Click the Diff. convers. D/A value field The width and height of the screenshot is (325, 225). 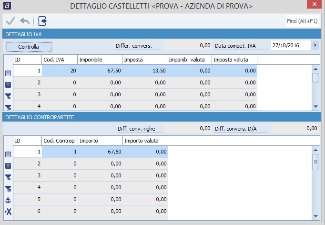[x=295, y=128]
